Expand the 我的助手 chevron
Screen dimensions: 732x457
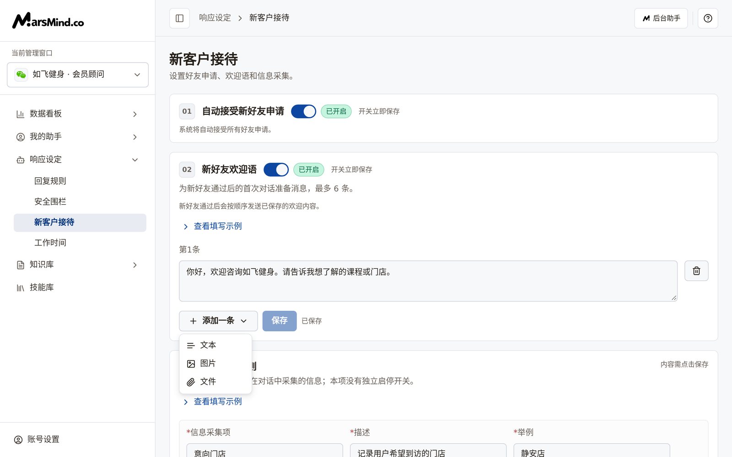[x=135, y=137]
